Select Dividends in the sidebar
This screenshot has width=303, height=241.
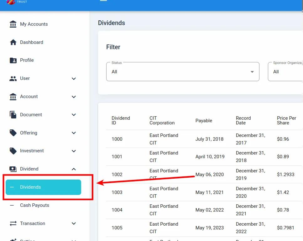[43, 187]
